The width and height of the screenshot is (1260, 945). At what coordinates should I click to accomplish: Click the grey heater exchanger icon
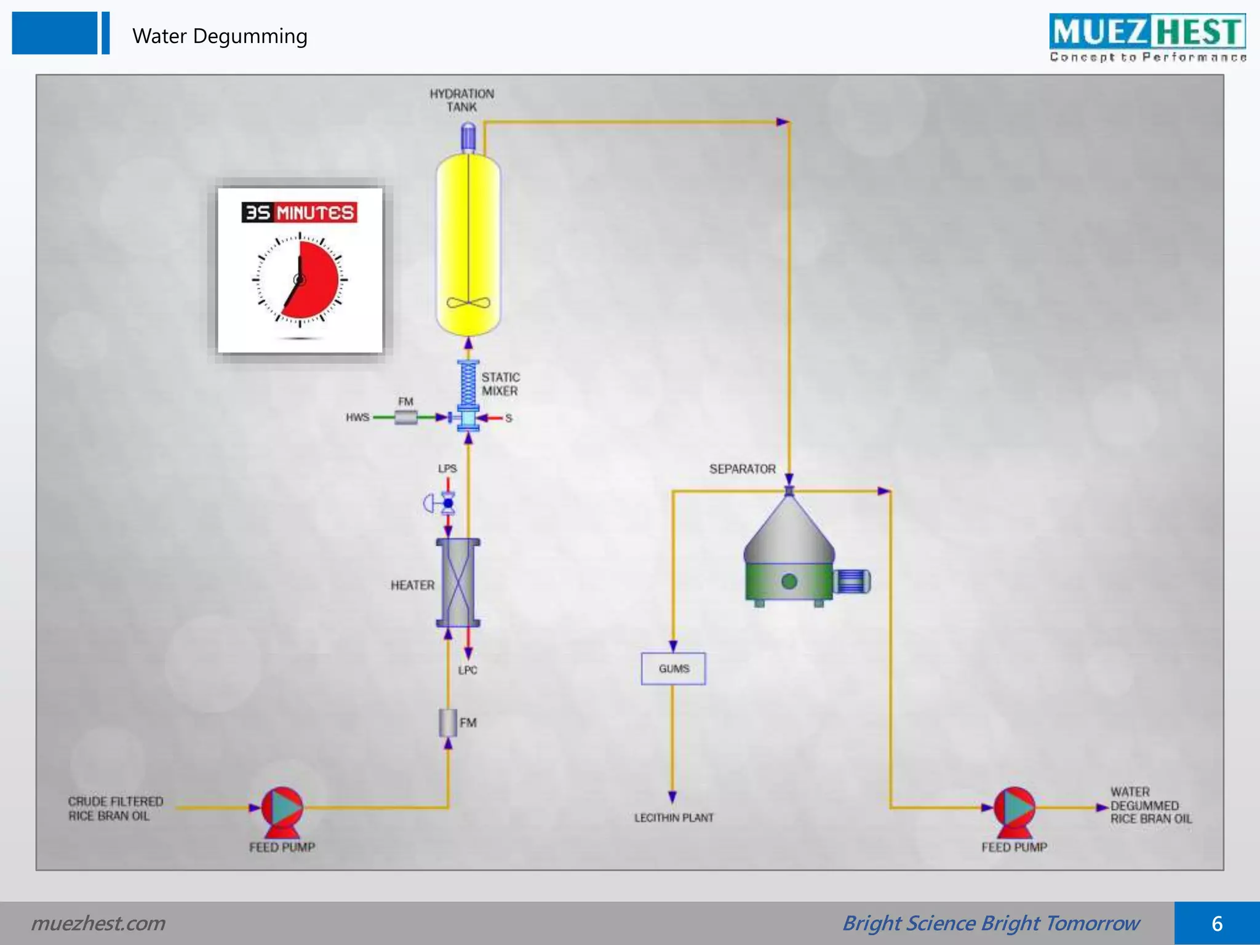[x=458, y=583]
